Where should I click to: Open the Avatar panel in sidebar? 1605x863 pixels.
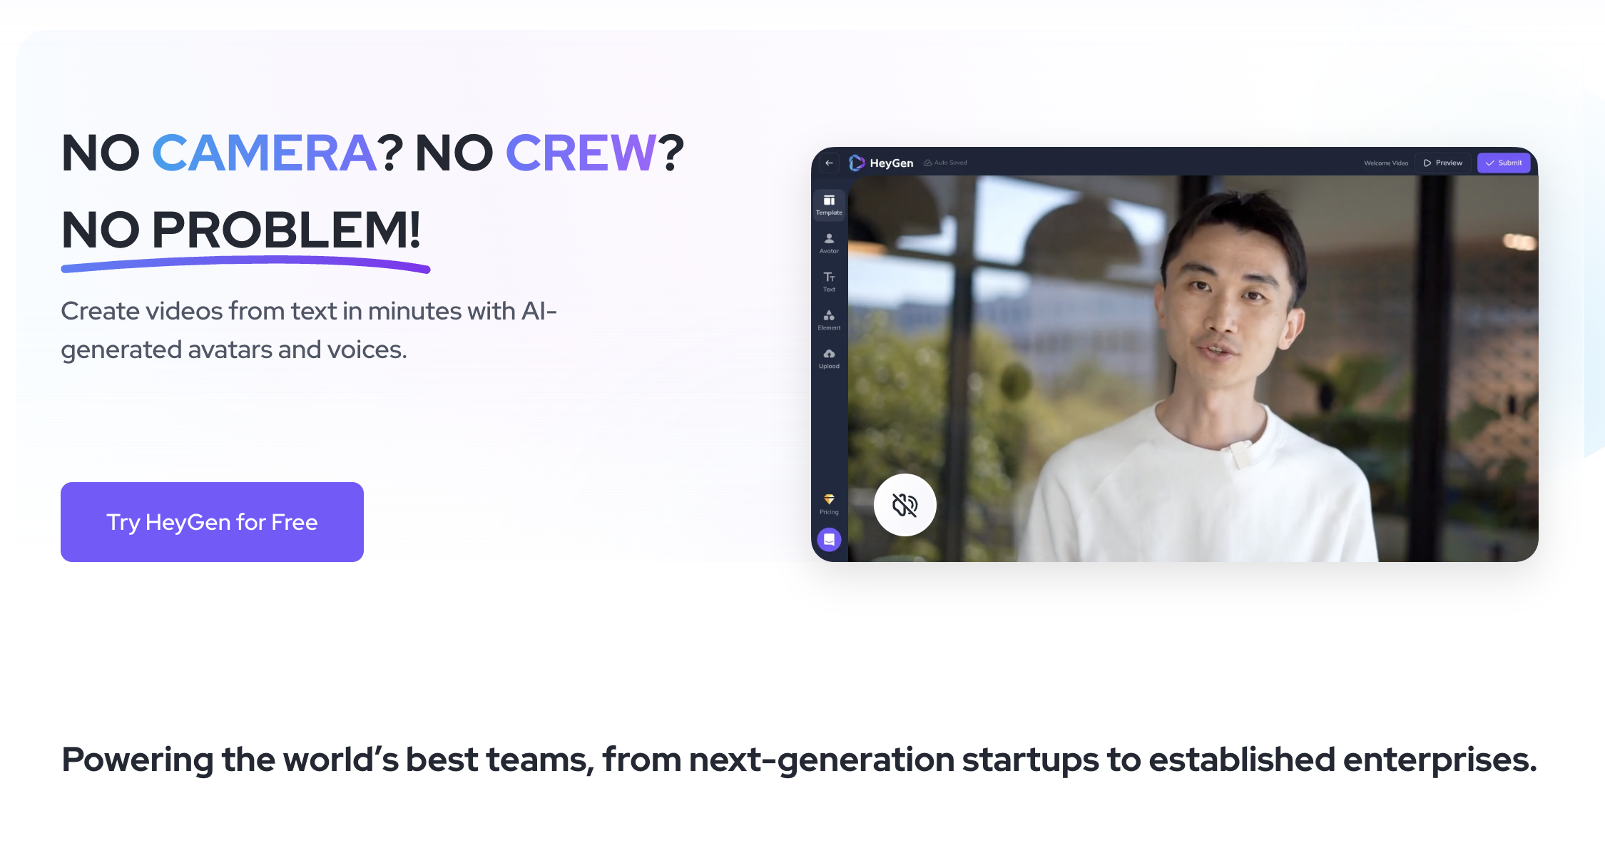point(829,243)
